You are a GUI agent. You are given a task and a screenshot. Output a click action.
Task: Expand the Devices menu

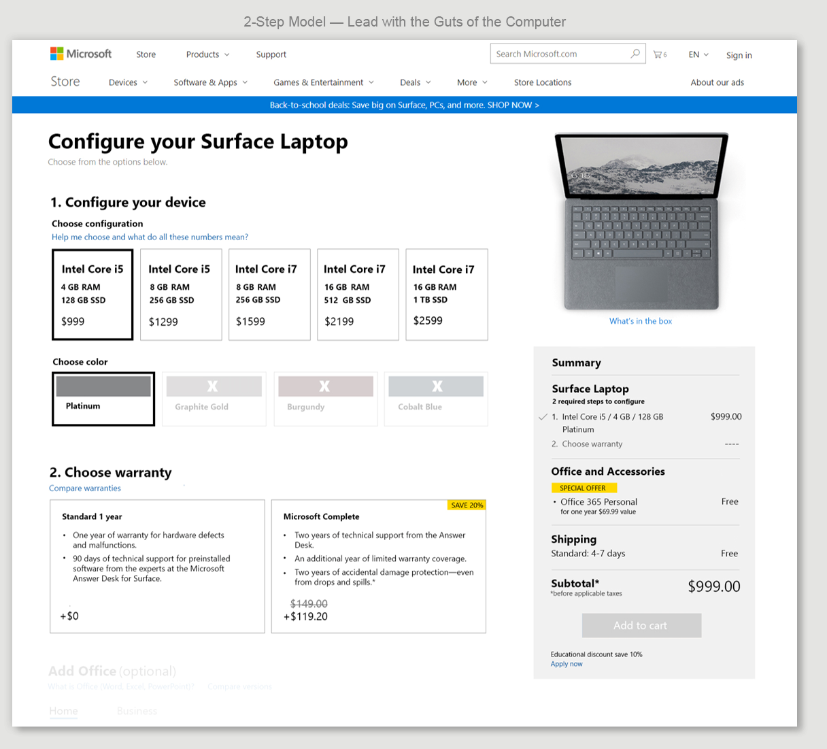[128, 82]
